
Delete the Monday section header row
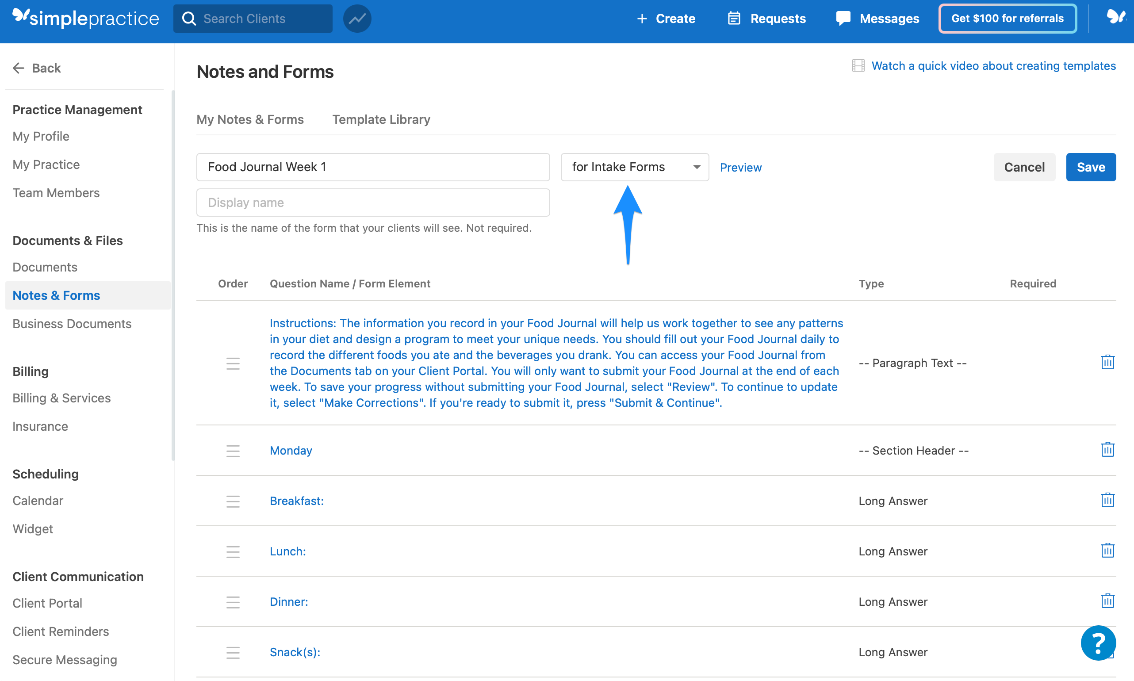pyautogui.click(x=1107, y=450)
